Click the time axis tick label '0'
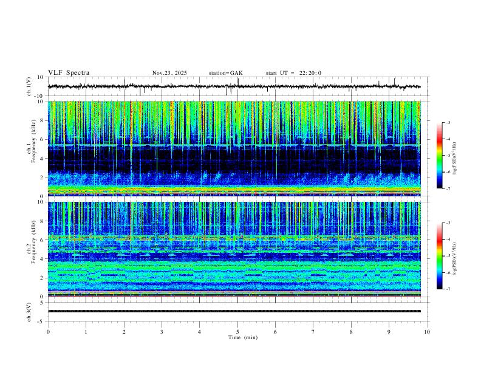This screenshot has width=481, height=372. click(x=48, y=332)
